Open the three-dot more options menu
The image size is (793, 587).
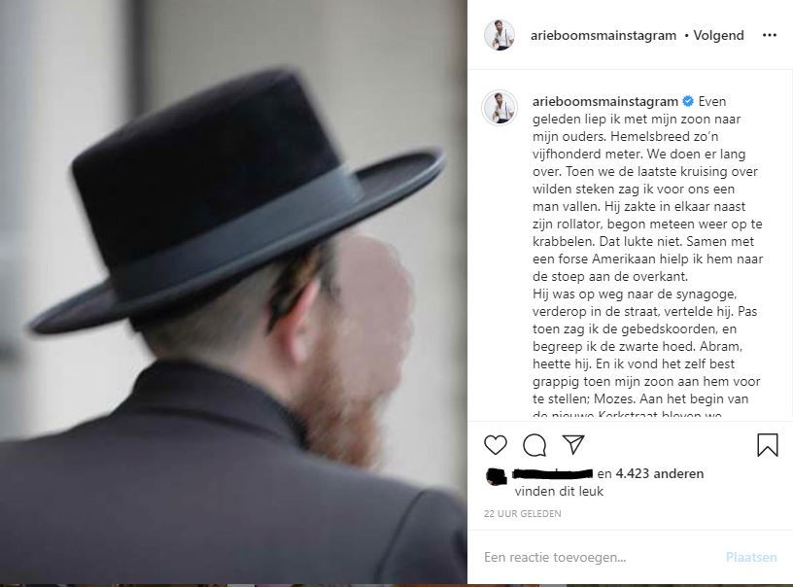coord(770,35)
